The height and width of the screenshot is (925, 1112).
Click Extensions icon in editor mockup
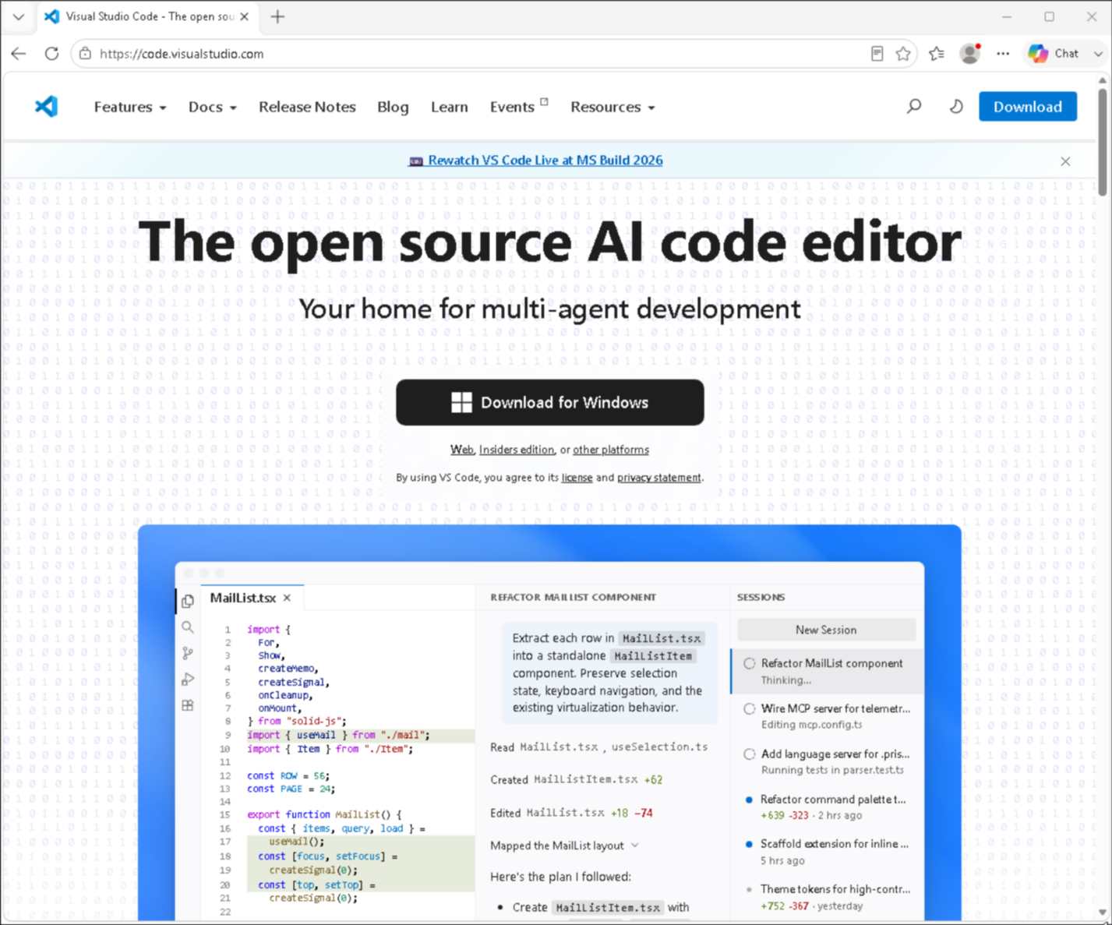(188, 705)
